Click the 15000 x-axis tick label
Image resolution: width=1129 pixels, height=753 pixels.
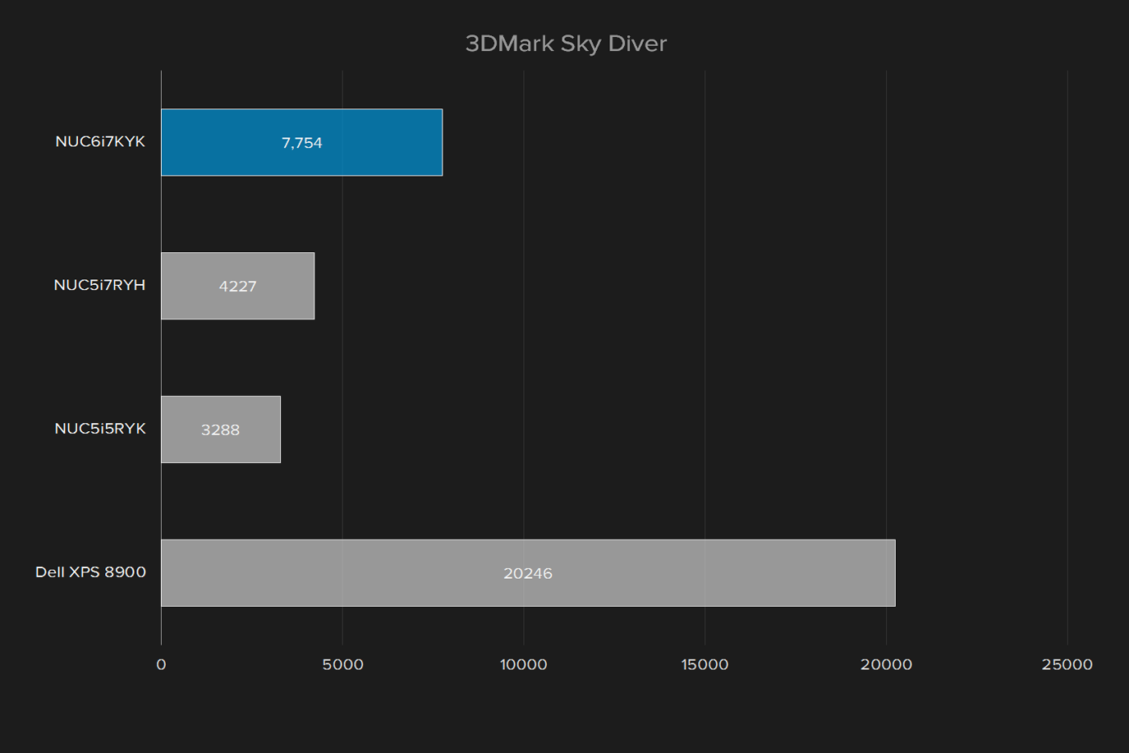click(x=704, y=664)
